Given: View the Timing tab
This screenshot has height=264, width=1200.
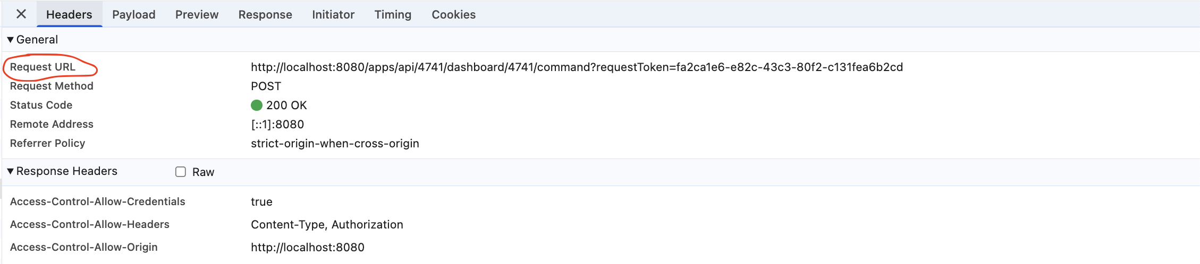Looking at the screenshot, I should [x=393, y=14].
